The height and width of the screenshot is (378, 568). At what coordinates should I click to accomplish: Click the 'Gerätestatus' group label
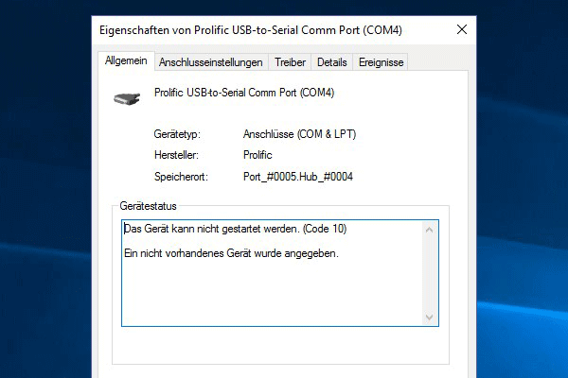point(149,206)
